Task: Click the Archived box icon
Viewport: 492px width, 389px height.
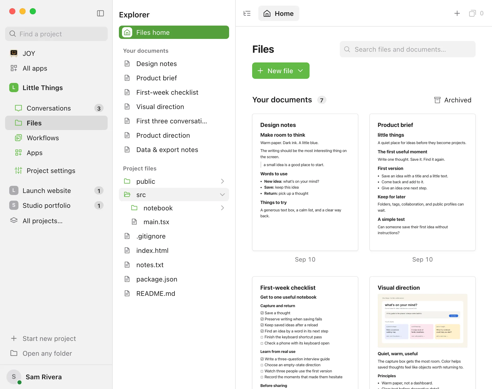Action: click(x=437, y=100)
